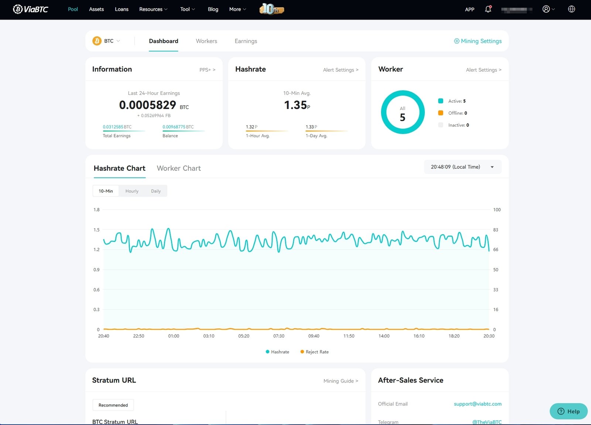Open Mining Settings gear link

pos(478,41)
